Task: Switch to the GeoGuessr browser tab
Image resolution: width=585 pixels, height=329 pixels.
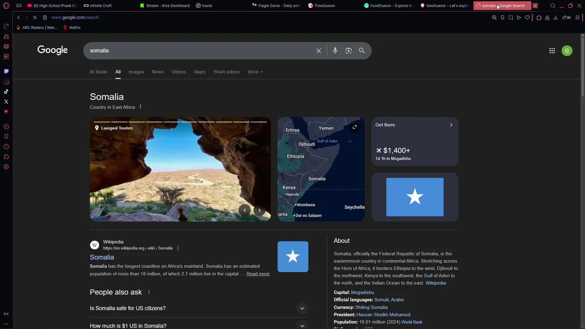Action: coord(444,5)
